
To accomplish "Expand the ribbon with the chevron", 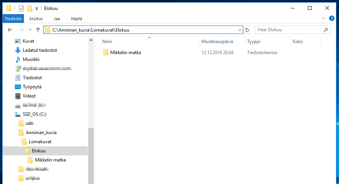I will point(323,18).
